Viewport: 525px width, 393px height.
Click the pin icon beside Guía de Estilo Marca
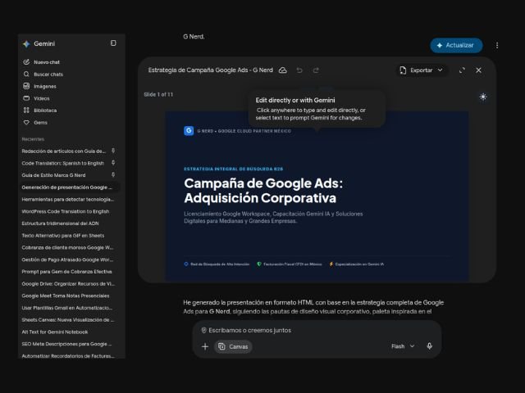pos(113,174)
